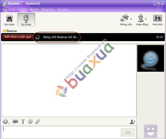The width and height of the screenshot is (166, 139).
Task: Click Buaxua's blue smiley display picture
Action: [151, 58]
